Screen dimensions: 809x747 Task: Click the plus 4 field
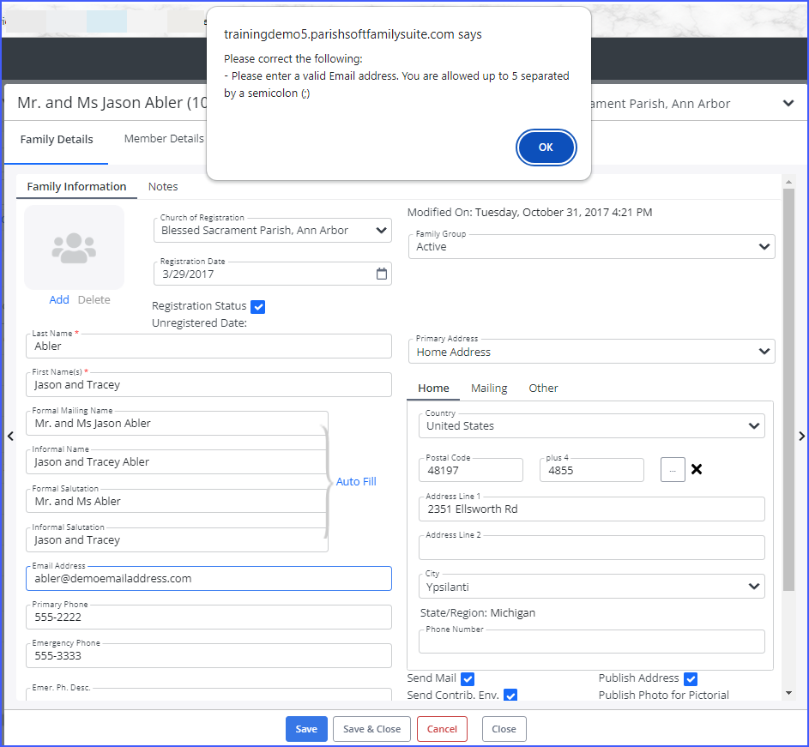coord(592,470)
